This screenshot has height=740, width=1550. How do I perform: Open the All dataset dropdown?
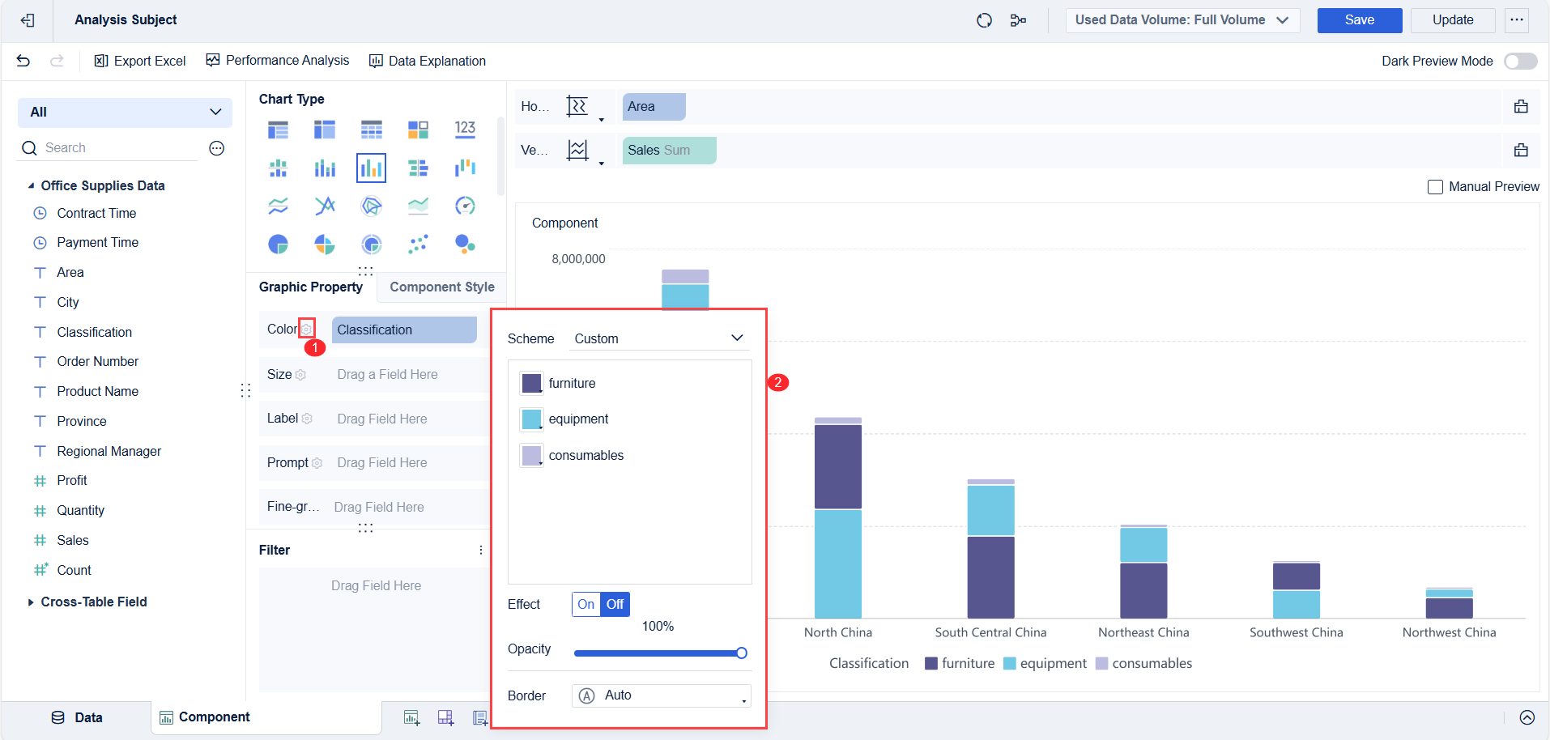(x=125, y=113)
